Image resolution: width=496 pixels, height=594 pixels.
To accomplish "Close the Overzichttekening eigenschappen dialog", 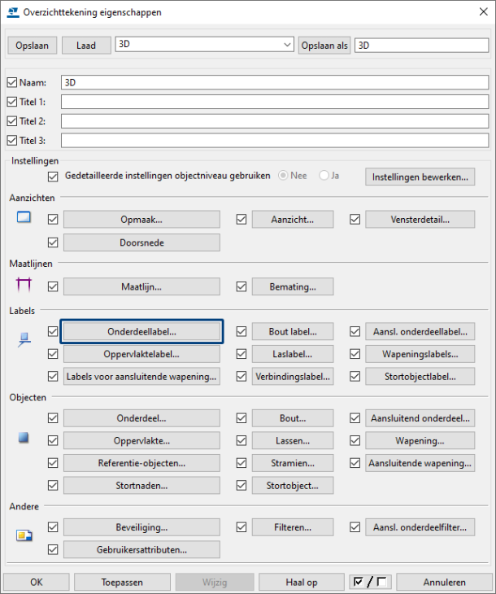I will (x=476, y=12).
